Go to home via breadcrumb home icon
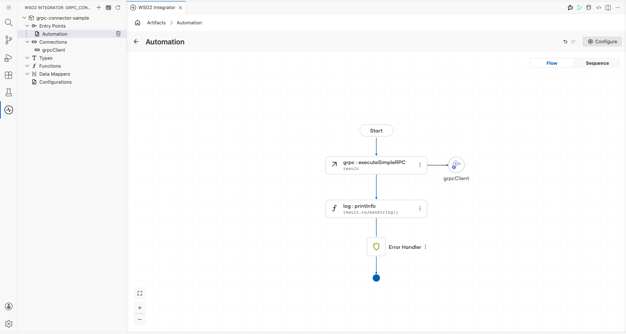 click(x=138, y=23)
